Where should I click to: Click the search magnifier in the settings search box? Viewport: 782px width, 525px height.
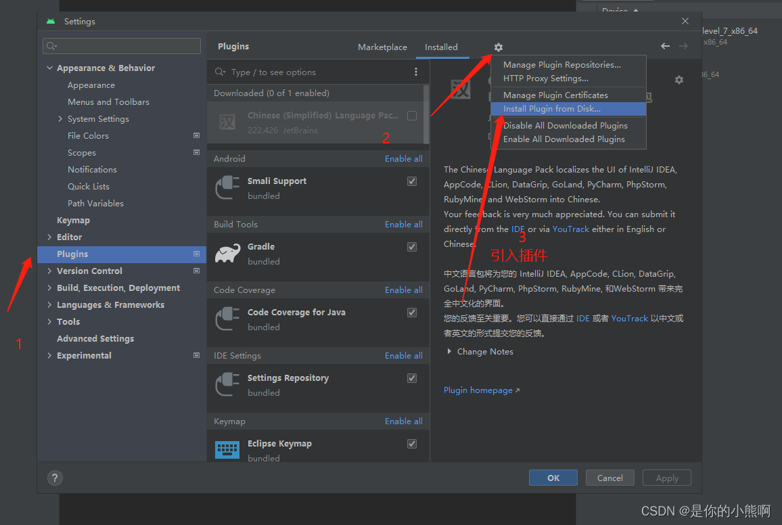tap(51, 47)
